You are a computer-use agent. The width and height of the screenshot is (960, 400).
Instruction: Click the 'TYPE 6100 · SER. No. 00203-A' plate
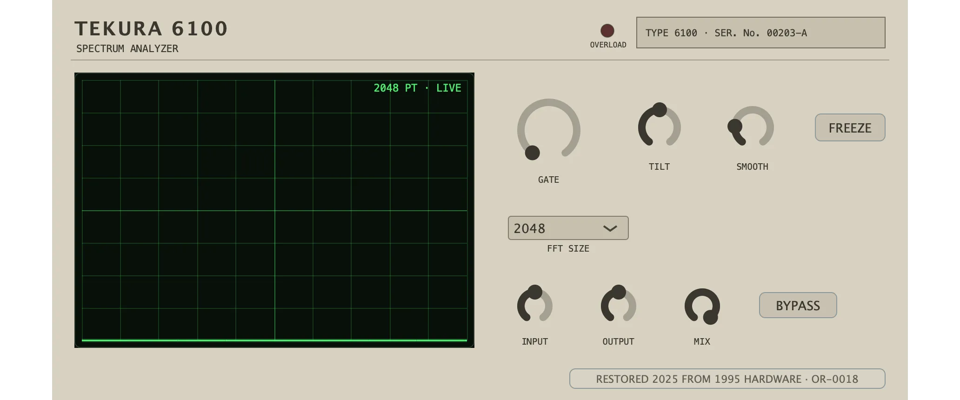pos(760,33)
